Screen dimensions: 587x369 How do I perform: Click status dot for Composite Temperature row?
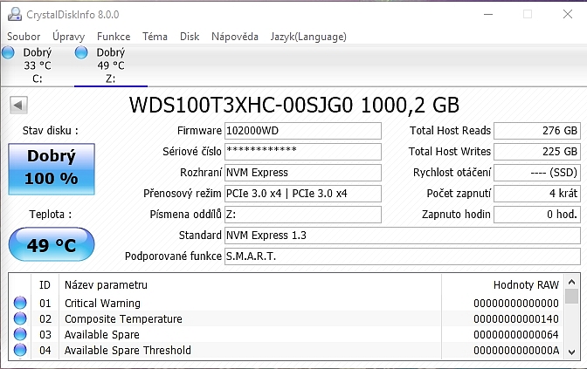[20, 318]
